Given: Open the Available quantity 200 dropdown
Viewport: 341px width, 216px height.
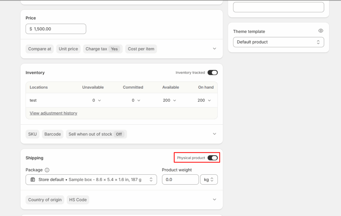Looking at the screenshot, I should [170, 100].
